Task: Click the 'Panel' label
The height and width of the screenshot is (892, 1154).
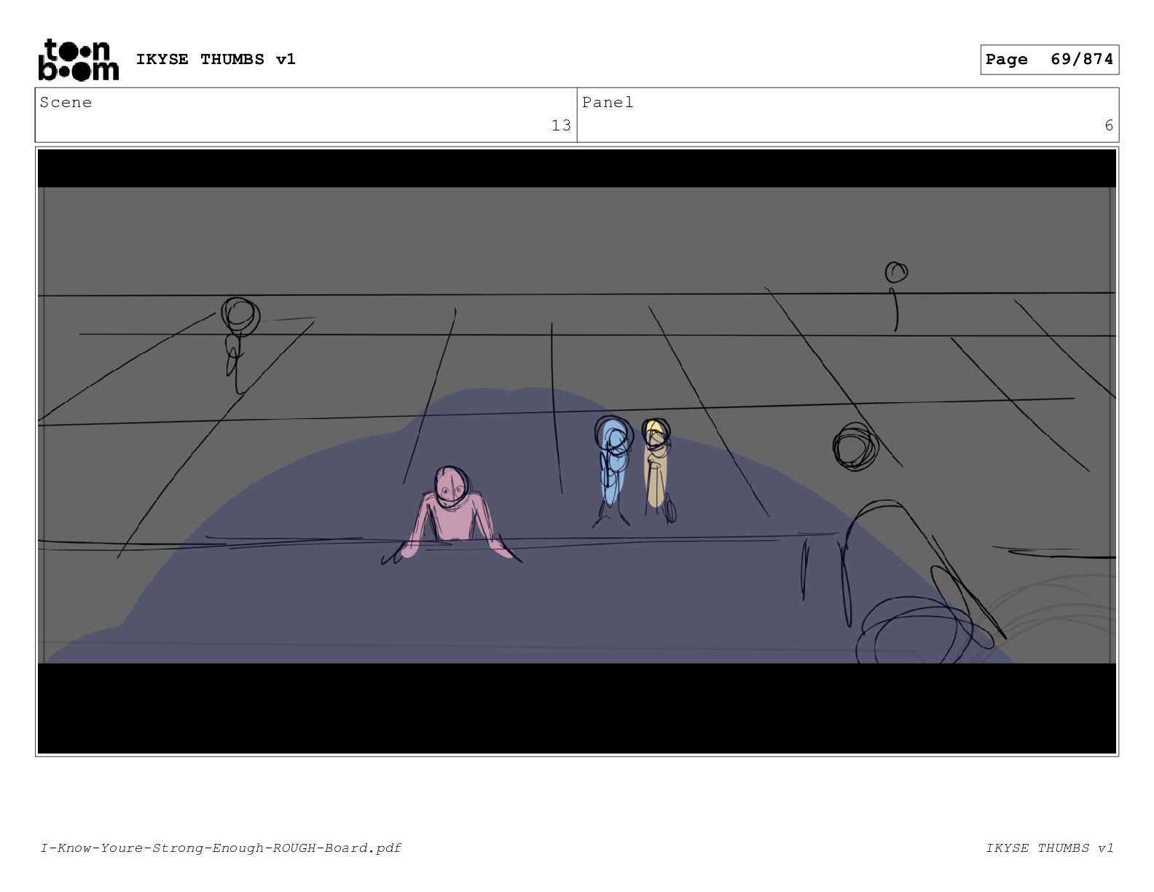Action: (608, 103)
